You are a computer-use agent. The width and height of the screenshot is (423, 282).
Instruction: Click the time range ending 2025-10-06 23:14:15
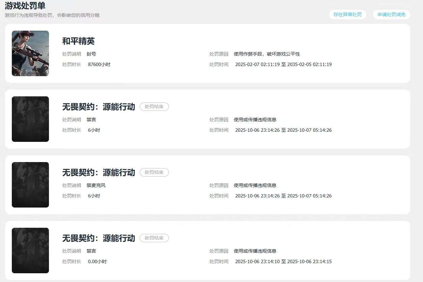click(x=283, y=261)
